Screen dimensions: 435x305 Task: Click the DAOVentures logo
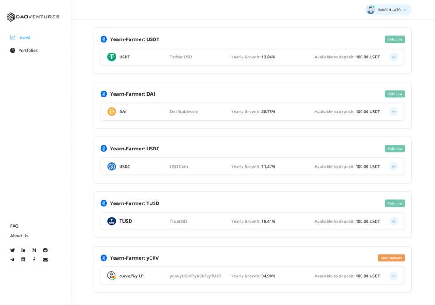coord(33,16)
